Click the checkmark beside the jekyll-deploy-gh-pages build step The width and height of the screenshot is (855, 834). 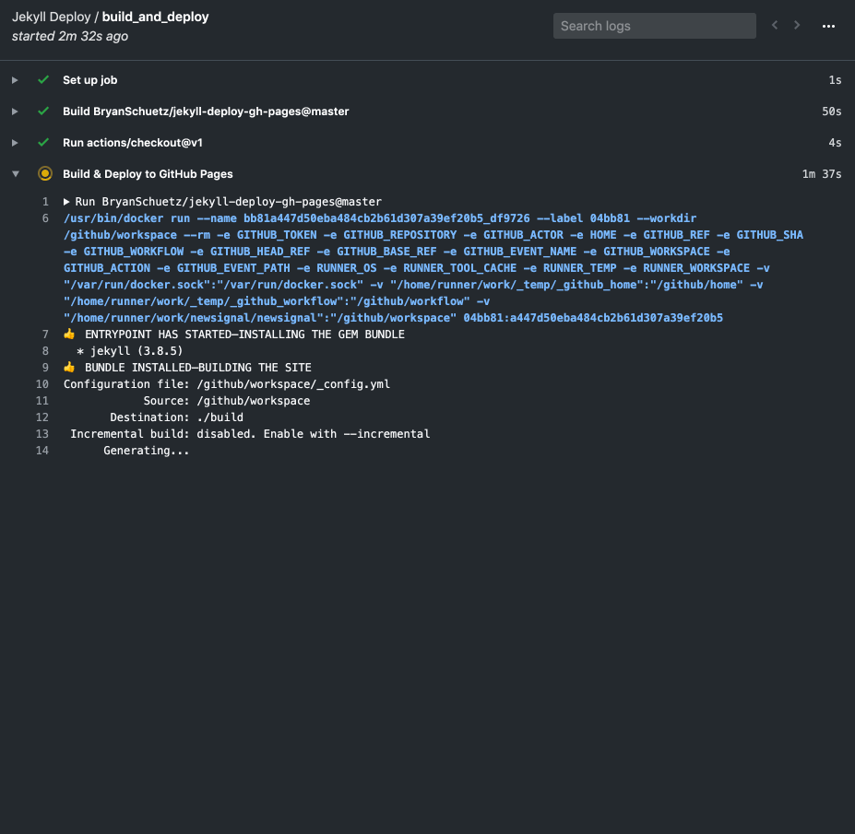[x=42, y=112]
